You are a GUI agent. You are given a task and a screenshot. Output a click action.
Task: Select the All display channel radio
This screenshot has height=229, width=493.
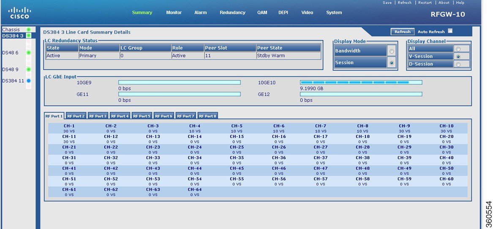tap(458, 49)
